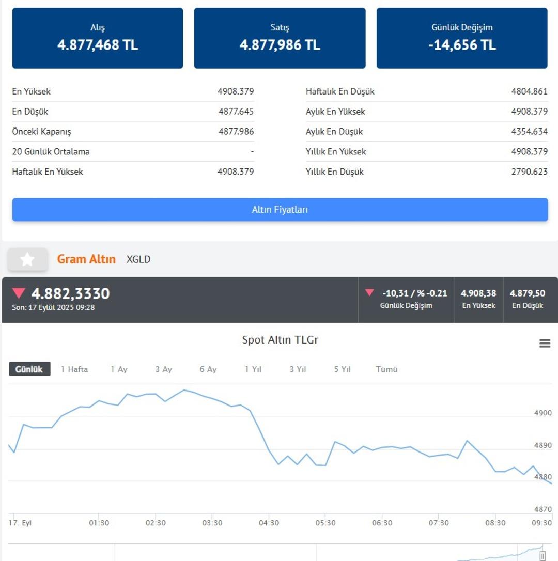
Task: Open the chart hamburger menu icon
Action: pyautogui.click(x=545, y=344)
